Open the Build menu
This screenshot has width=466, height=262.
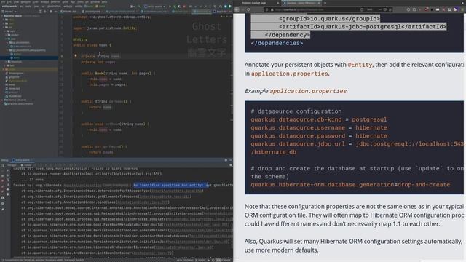click(x=65, y=1)
